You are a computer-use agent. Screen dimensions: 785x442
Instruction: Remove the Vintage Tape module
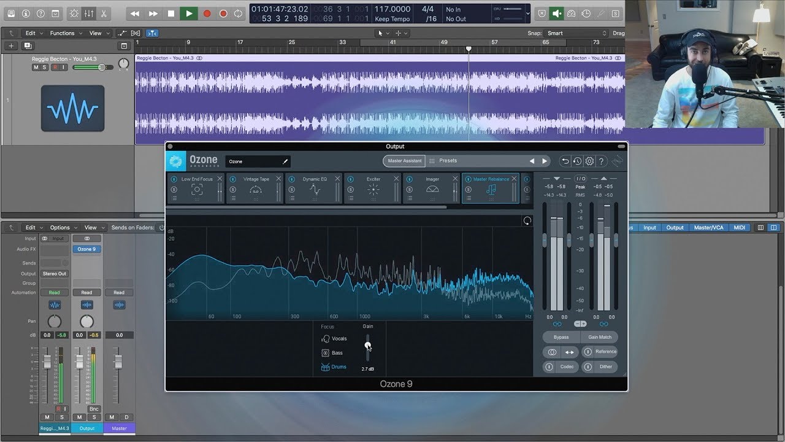click(x=278, y=179)
